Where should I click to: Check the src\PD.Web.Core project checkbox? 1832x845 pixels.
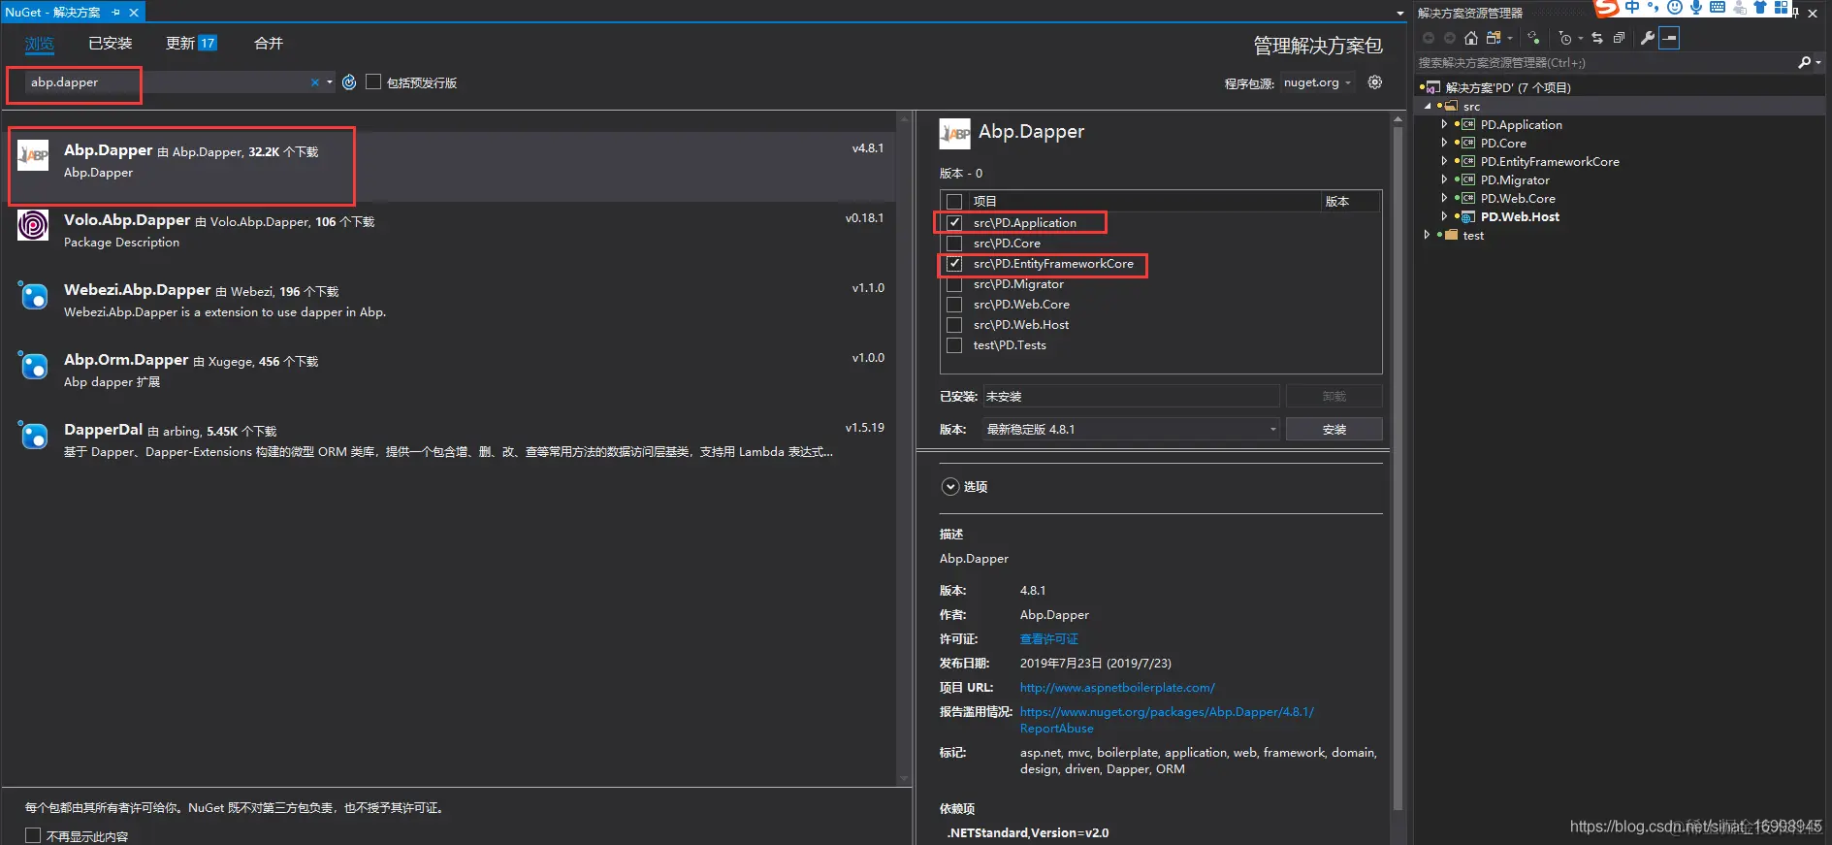954,305
